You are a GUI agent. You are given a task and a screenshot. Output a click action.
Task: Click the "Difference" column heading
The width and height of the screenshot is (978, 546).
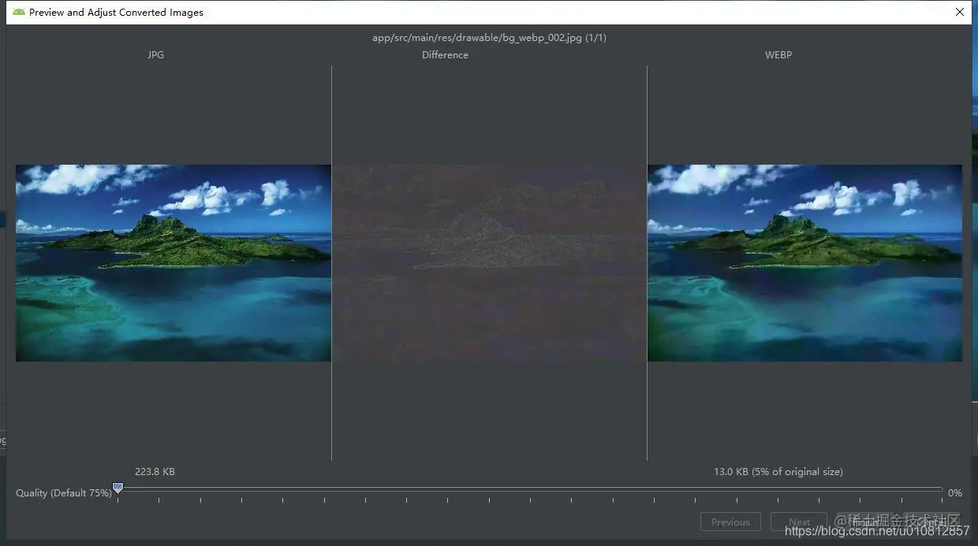tap(445, 55)
